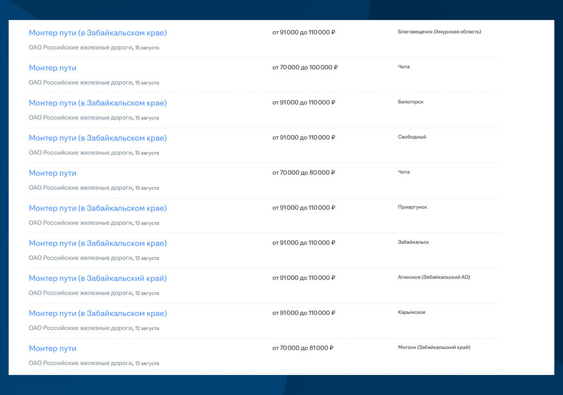Screen dimensions: 563x395
Task: Click the location text 'Белогорск'
Action: (410, 102)
